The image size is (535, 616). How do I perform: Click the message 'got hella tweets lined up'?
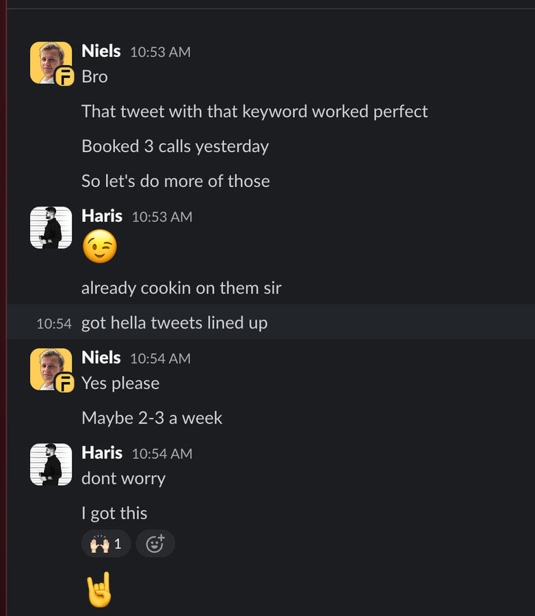coord(174,322)
